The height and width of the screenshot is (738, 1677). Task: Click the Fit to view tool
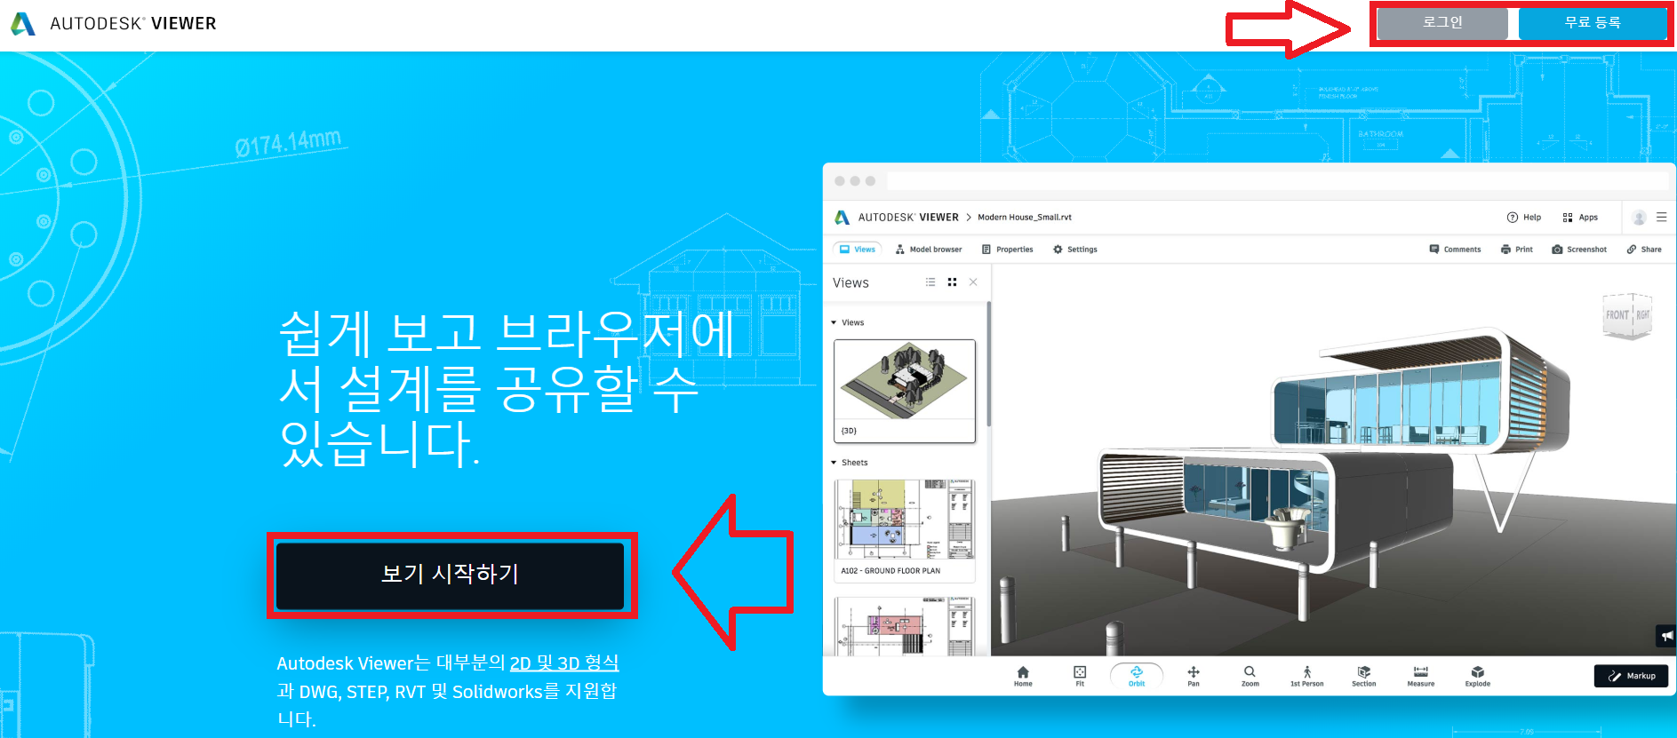pos(1080,676)
